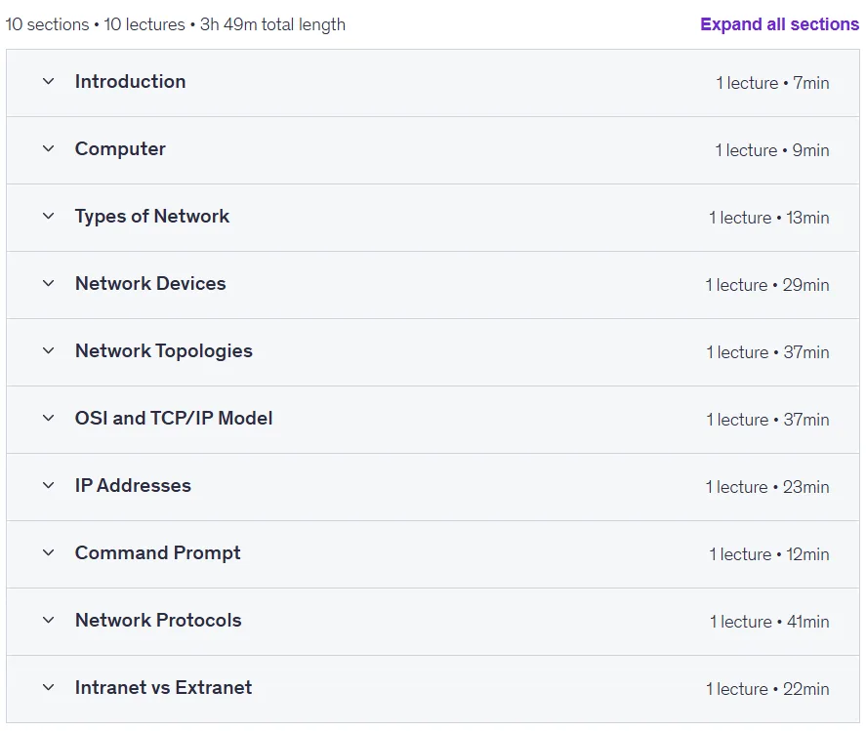Click chevron next to OSI and TCP/IP Model
The image size is (866, 731).
click(x=49, y=419)
